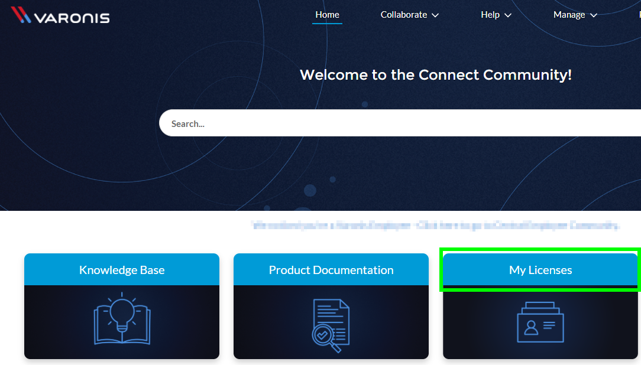The image size is (641, 365).
Task: Click the blurred employee community link text
Action: click(435, 225)
